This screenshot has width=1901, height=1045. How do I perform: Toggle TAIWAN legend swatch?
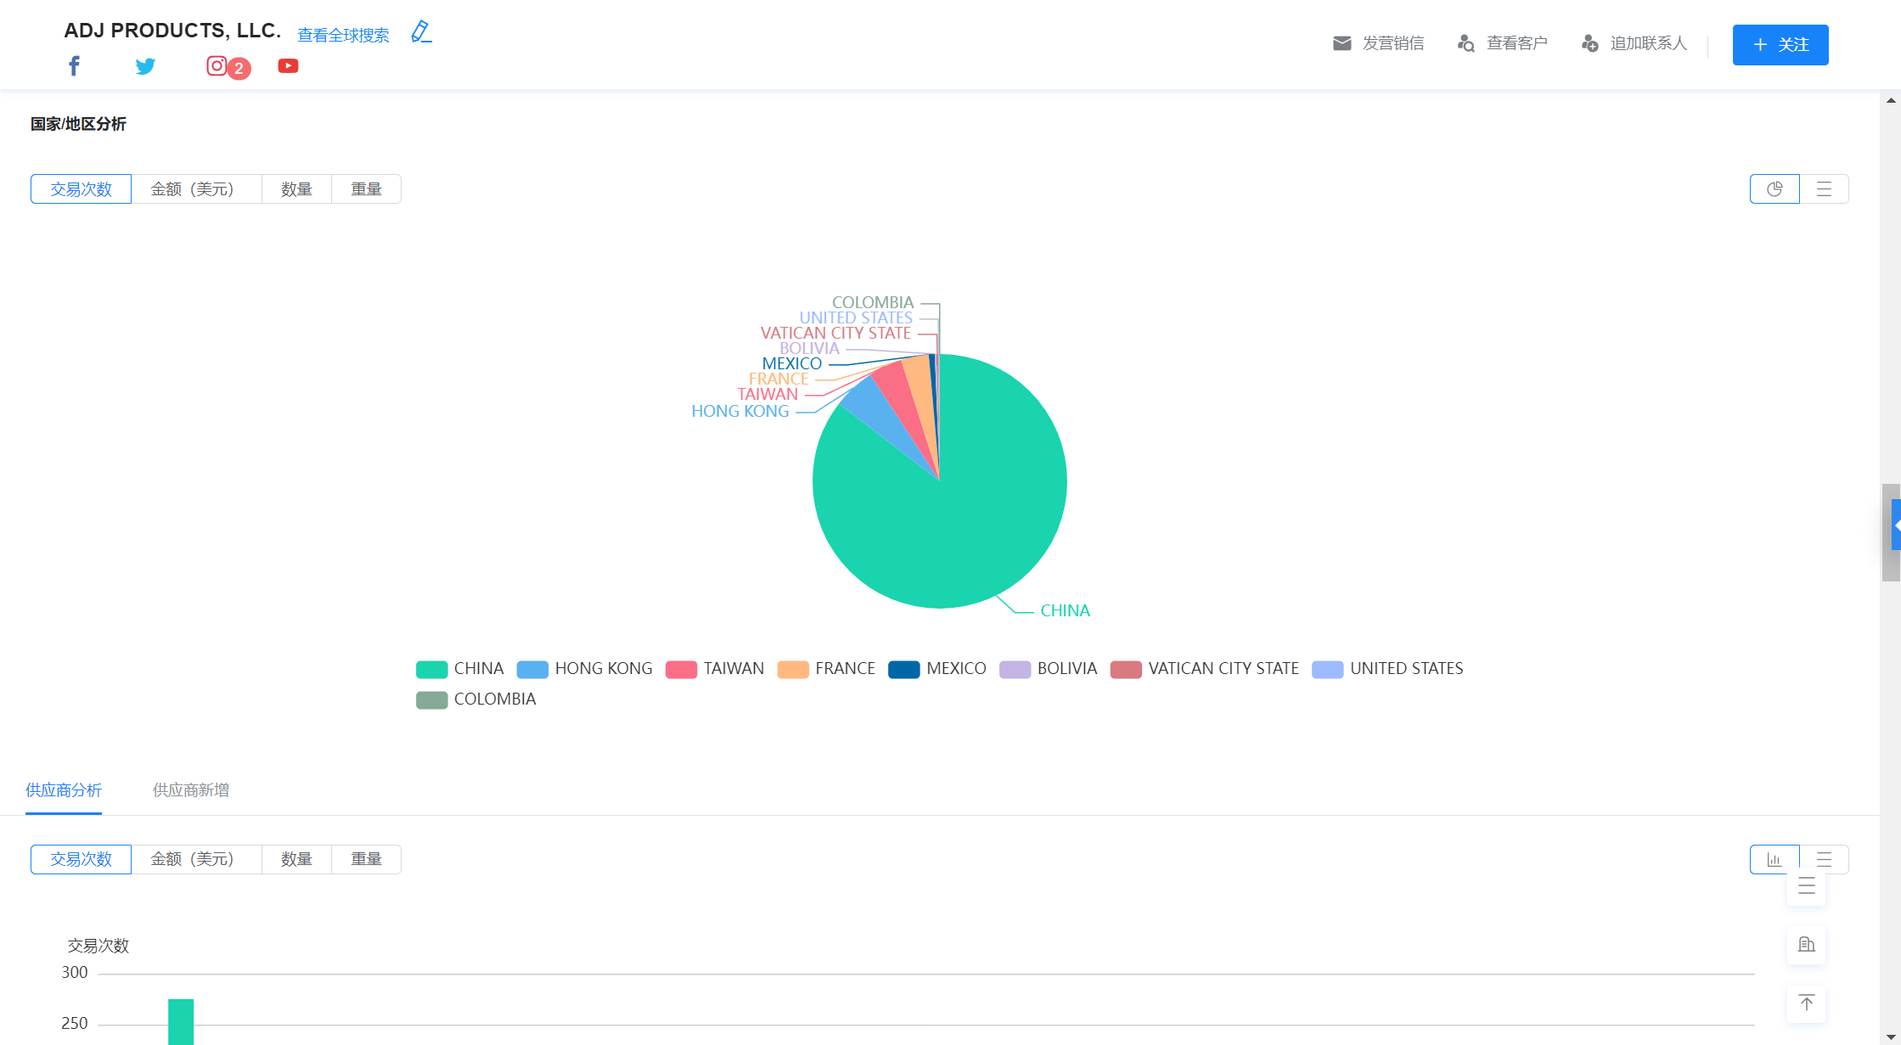click(x=682, y=669)
